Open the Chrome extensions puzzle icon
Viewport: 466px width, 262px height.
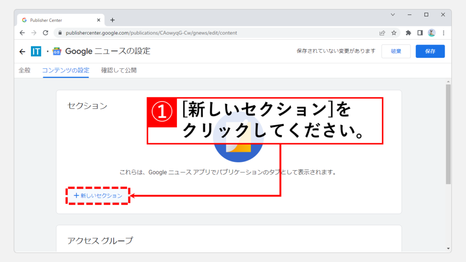[408, 33]
